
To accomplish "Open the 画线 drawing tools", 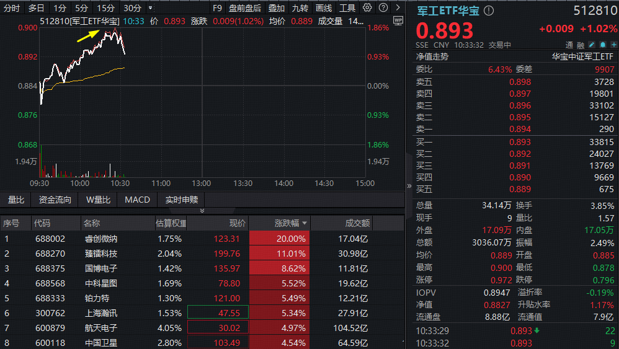I will coord(324,8).
